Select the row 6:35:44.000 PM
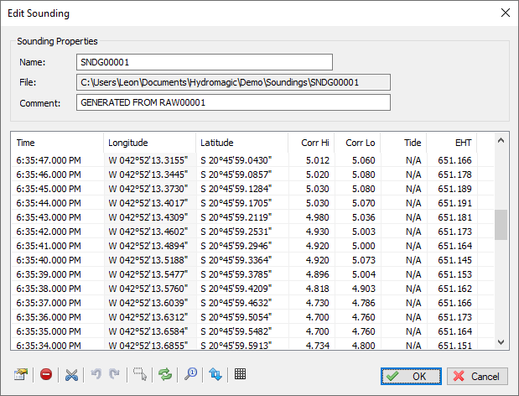This screenshot has height=396, width=519. [x=252, y=203]
